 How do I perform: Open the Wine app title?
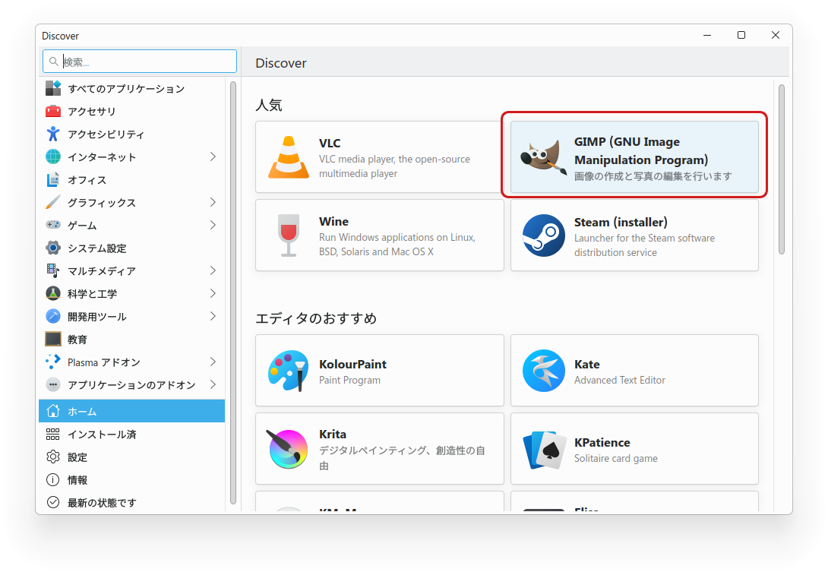click(x=333, y=221)
